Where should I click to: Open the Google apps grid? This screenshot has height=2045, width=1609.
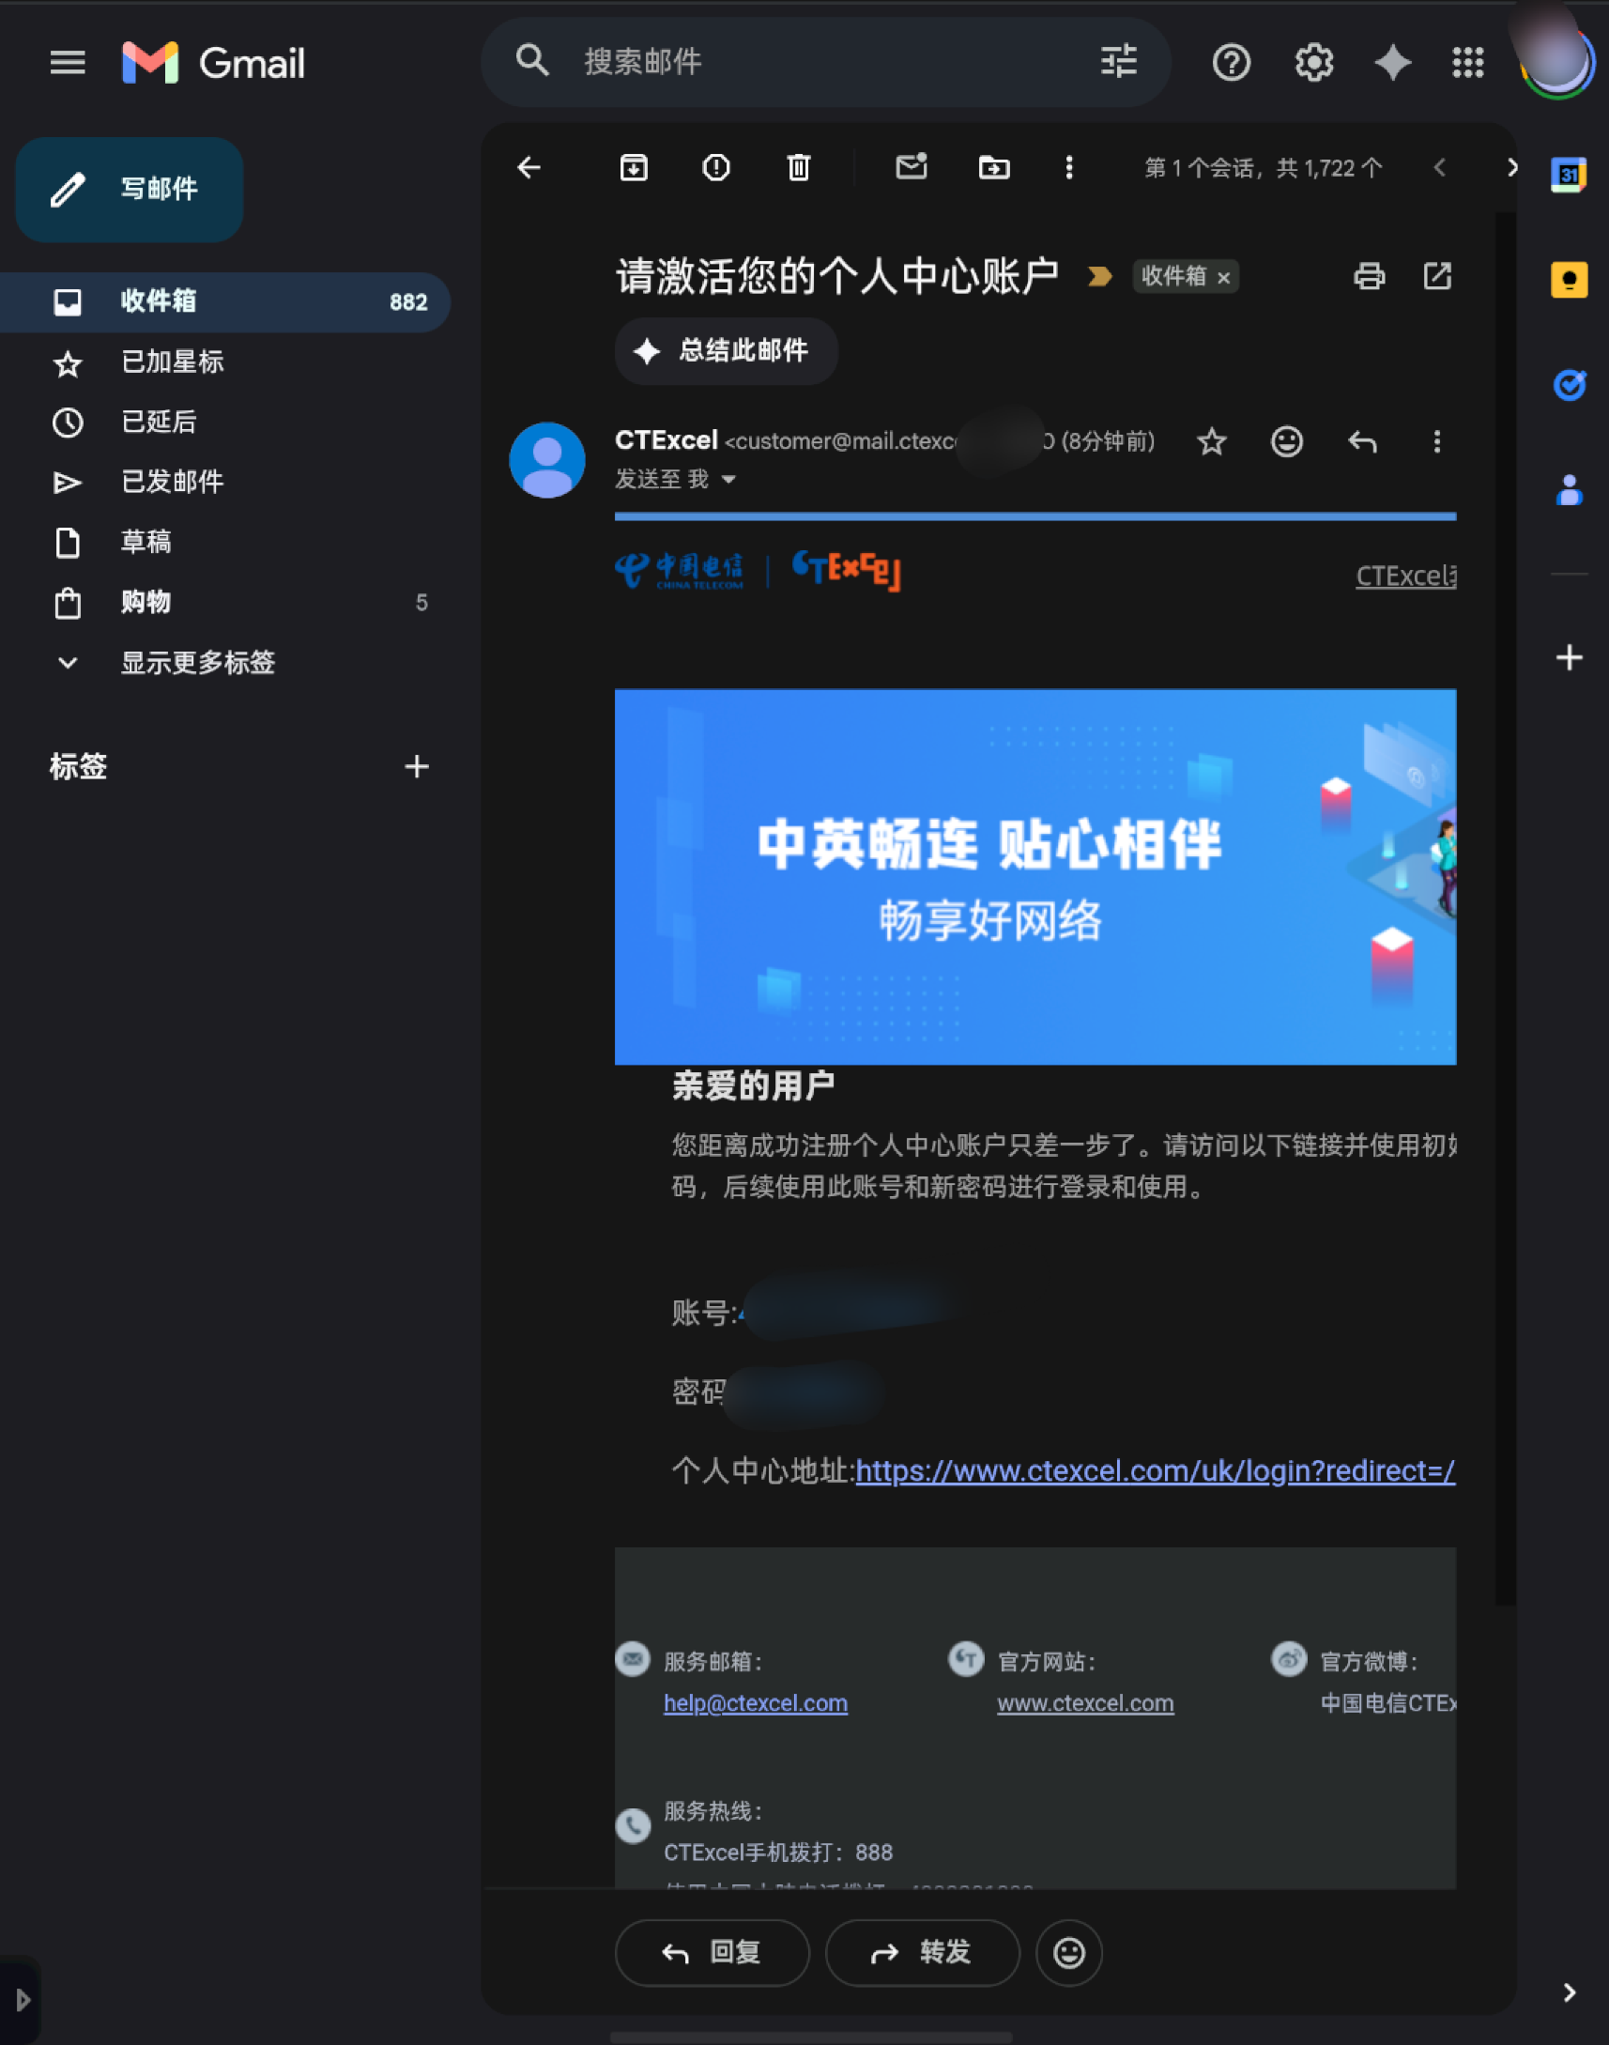[1467, 63]
